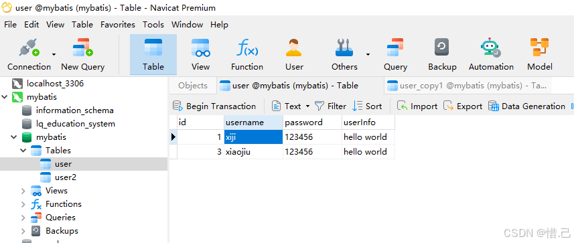Click the id column header

(201, 123)
